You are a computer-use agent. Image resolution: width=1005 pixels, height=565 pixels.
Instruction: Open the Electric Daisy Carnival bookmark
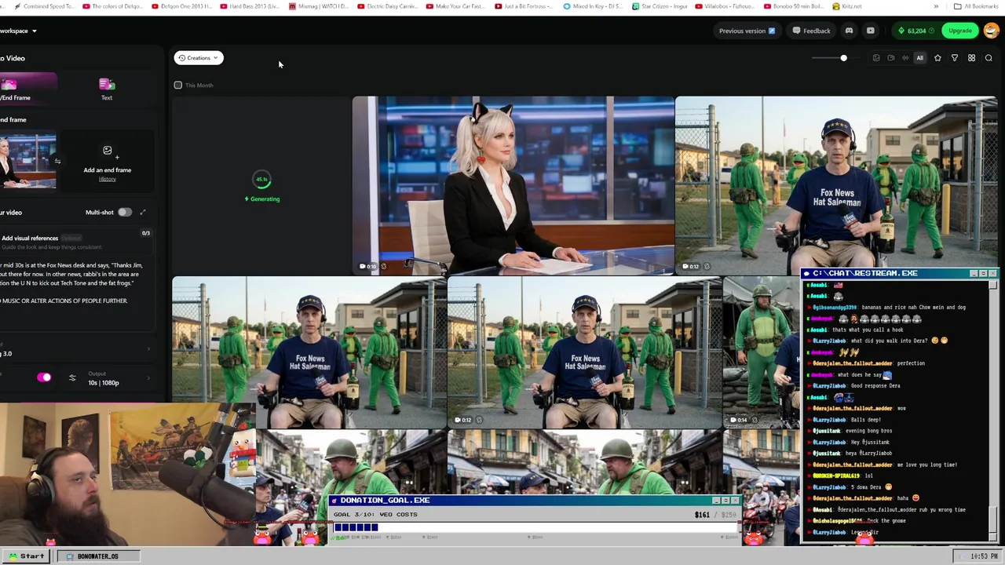click(387, 6)
